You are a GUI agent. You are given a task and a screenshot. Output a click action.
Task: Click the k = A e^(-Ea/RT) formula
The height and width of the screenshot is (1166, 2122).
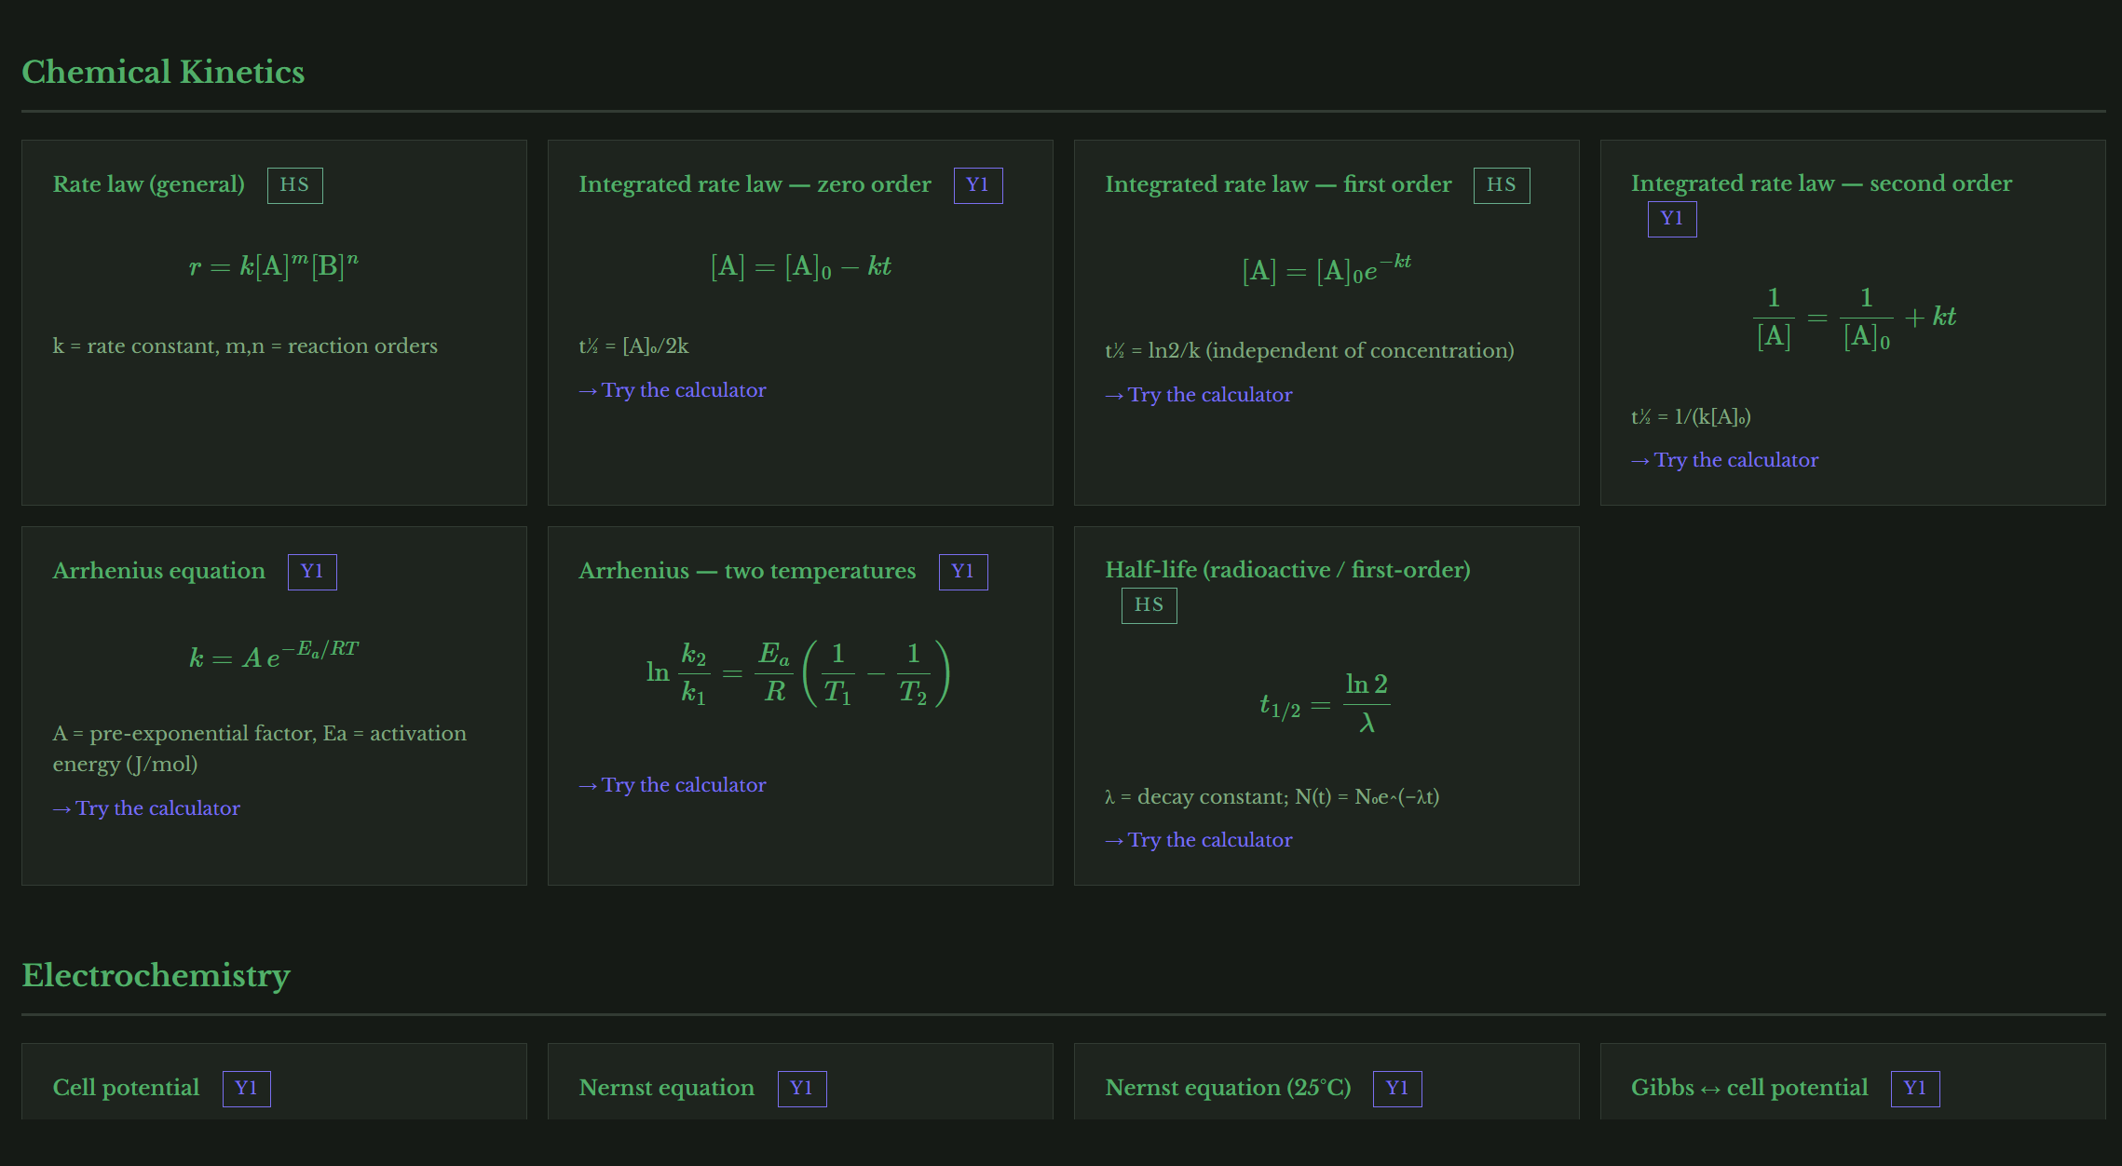(274, 656)
